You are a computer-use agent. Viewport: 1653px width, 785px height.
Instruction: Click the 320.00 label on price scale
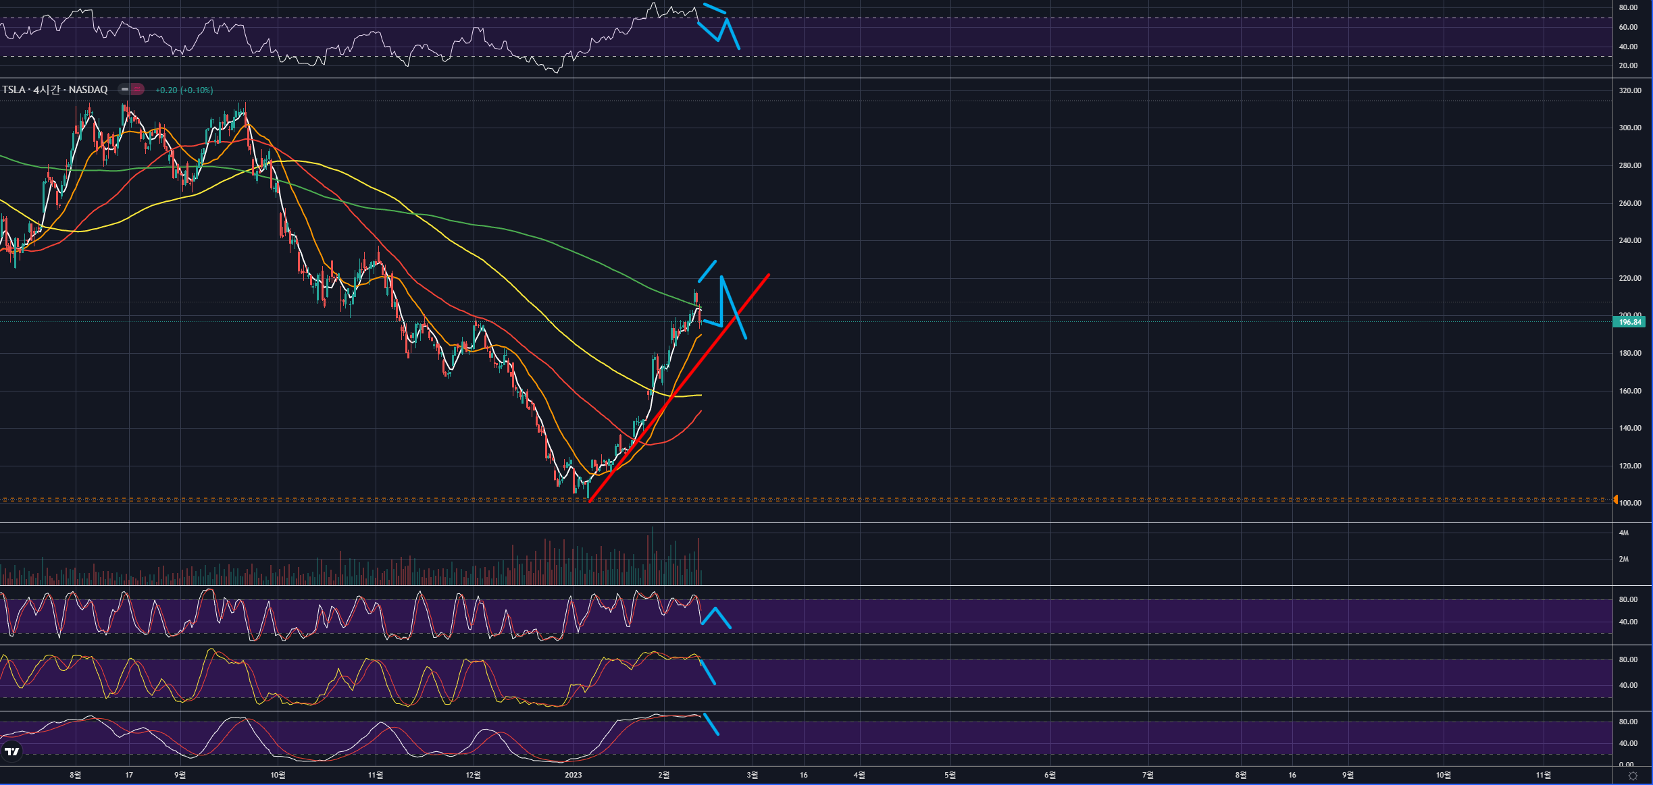click(1629, 90)
